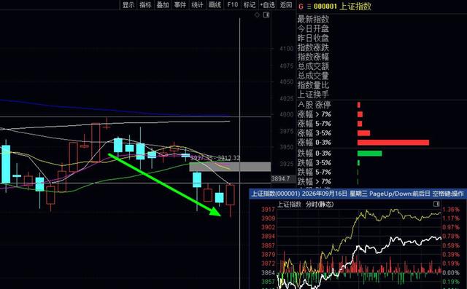Toggle the side panel icon above the chart
The image size is (467, 289).
[266, 15]
